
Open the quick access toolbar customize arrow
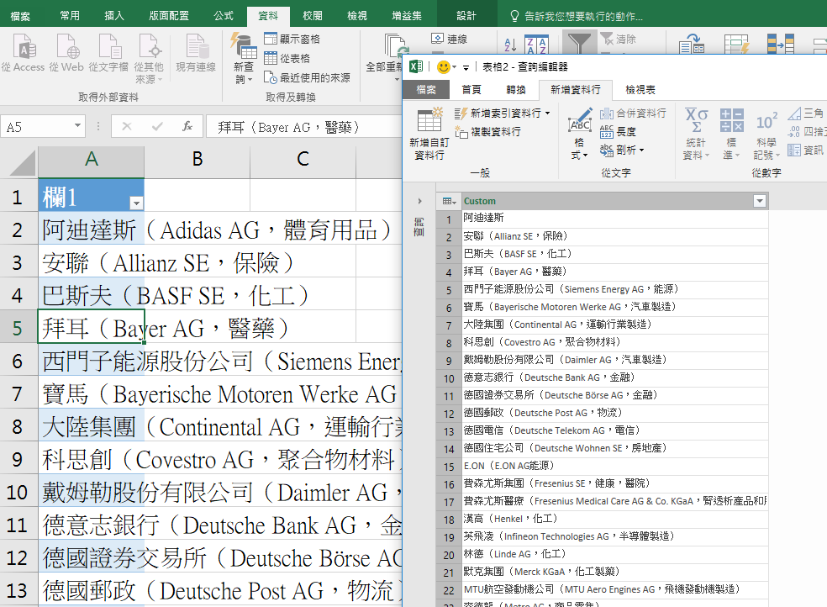(x=466, y=67)
